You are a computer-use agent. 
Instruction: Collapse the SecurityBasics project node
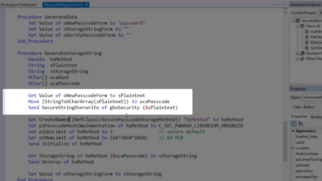click(x=293, y=21)
